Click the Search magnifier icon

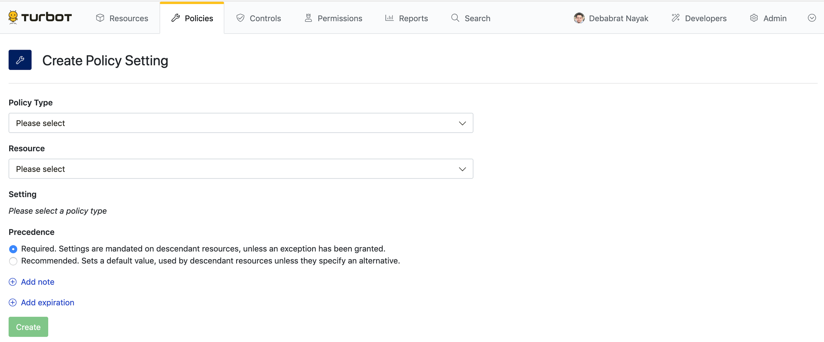(x=455, y=18)
